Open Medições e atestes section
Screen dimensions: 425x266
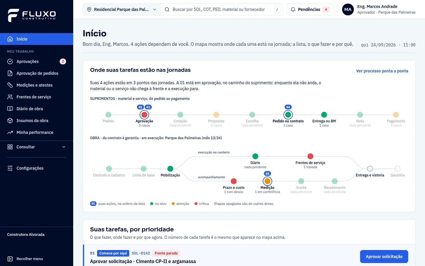pos(37,85)
